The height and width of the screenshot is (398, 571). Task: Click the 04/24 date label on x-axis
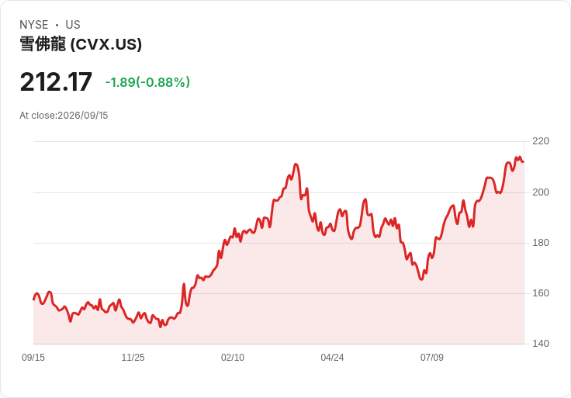[332, 358]
